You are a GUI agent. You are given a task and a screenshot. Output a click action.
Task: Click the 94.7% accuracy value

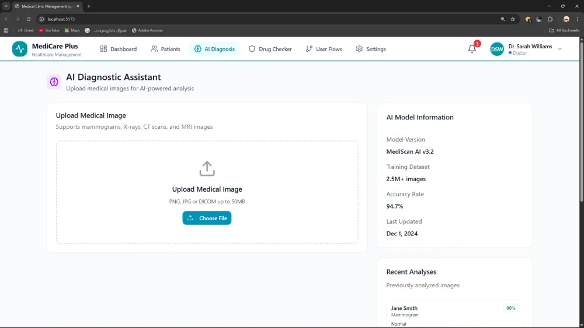(394, 206)
